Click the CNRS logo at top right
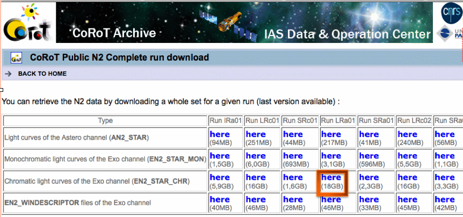Image resolution: width=463 pixels, height=217 pixels. click(x=451, y=12)
